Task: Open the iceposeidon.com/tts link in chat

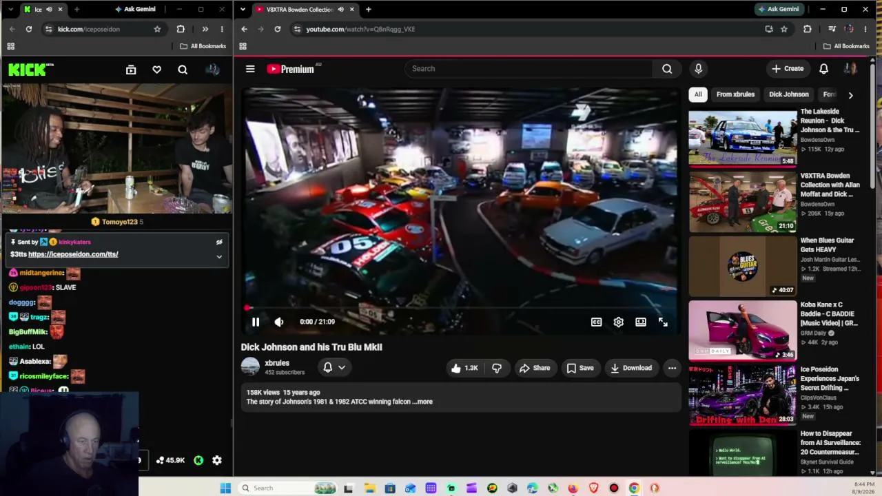Action: pos(73,254)
